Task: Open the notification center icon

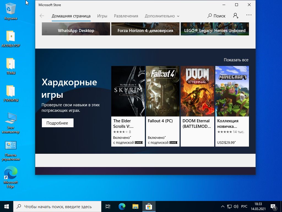Action: point(273,206)
